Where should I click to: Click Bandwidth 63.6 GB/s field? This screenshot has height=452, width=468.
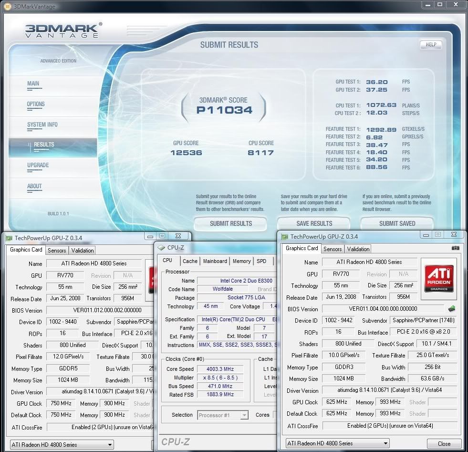pos(433,378)
